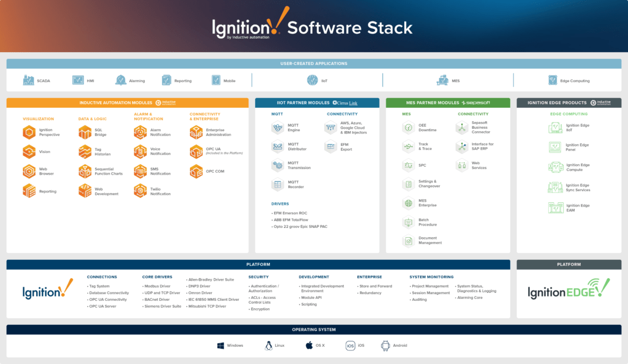Screen dimensions: 628x364
Task: Click the Settings & Changeover icon
Action: (408, 184)
